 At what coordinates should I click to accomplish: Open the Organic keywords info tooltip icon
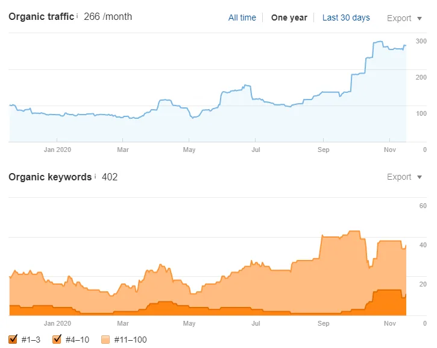tap(95, 176)
